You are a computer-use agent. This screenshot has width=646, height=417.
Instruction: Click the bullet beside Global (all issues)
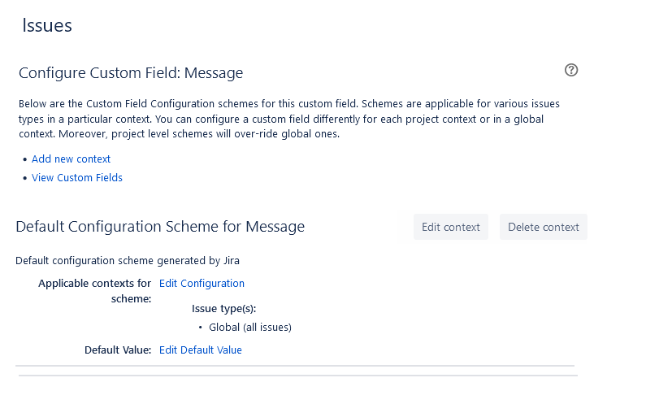pyautogui.click(x=201, y=328)
